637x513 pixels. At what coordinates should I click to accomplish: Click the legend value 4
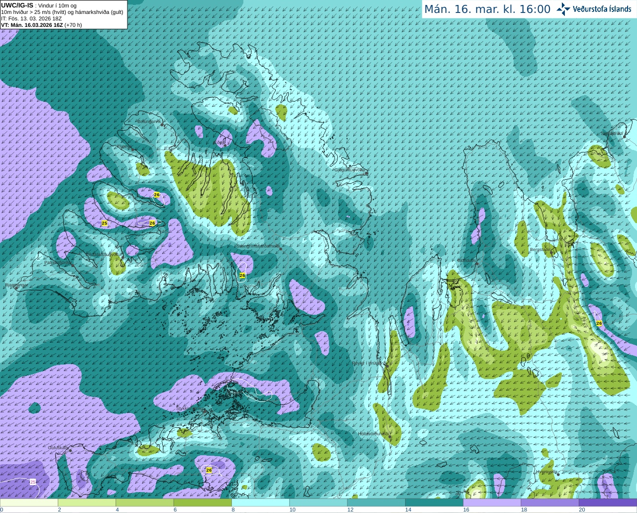pyautogui.click(x=117, y=510)
